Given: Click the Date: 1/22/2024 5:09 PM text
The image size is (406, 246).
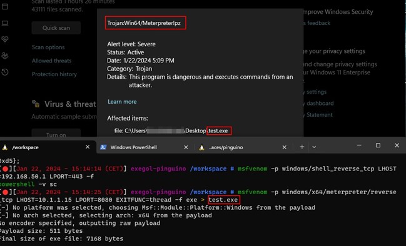Looking at the screenshot, I should [141, 61].
